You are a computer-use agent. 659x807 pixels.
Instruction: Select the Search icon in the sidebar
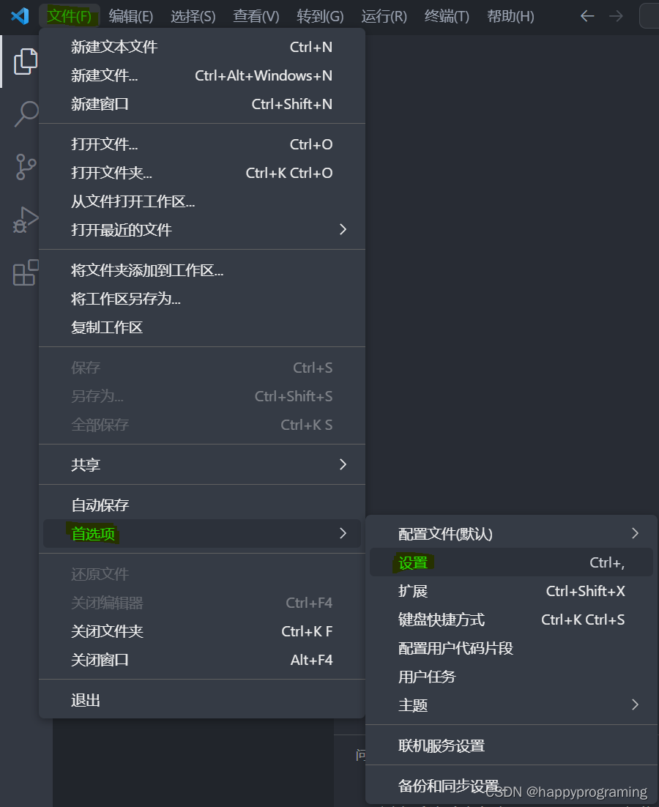click(x=26, y=114)
